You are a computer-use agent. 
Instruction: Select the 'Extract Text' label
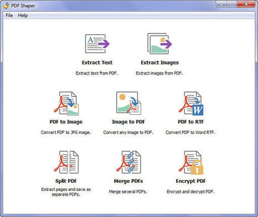[x=97, y=62]
